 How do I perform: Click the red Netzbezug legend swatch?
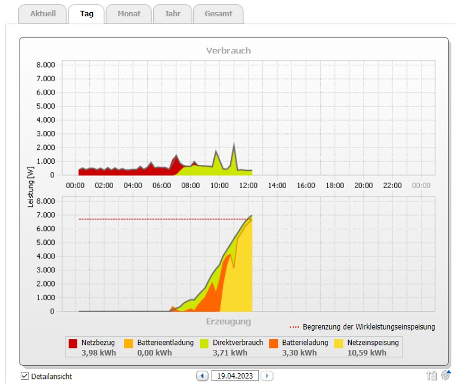pos(73,343)
